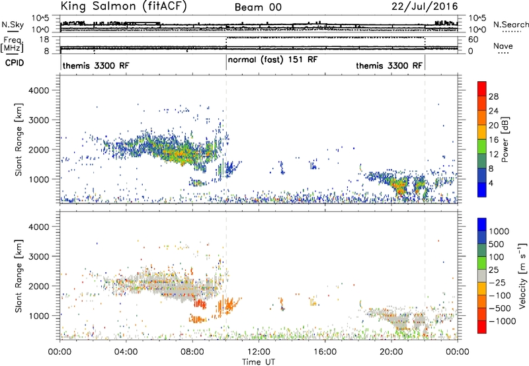Click the power scale value 28

[x=493, y=96]
